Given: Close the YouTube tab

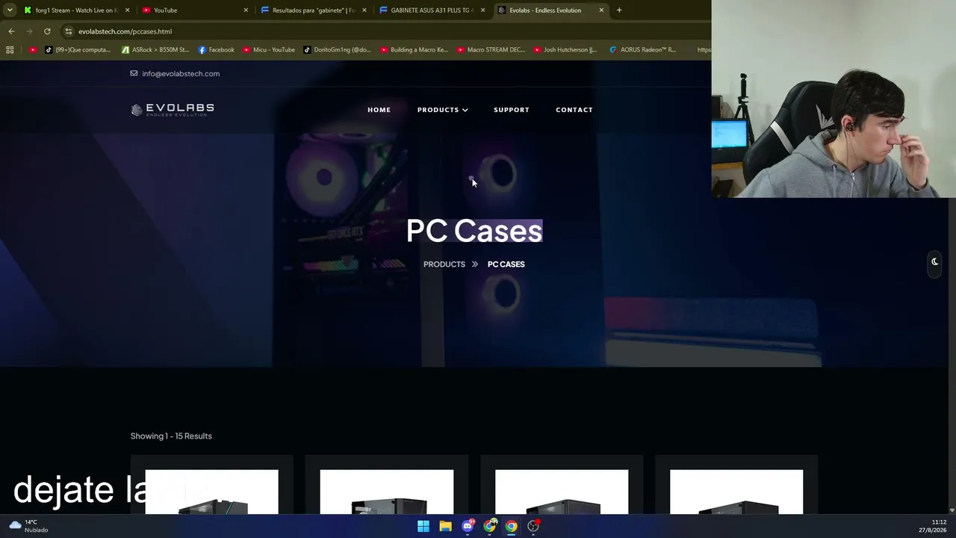Looking at the screenshot, I should [x=246, y=10].
